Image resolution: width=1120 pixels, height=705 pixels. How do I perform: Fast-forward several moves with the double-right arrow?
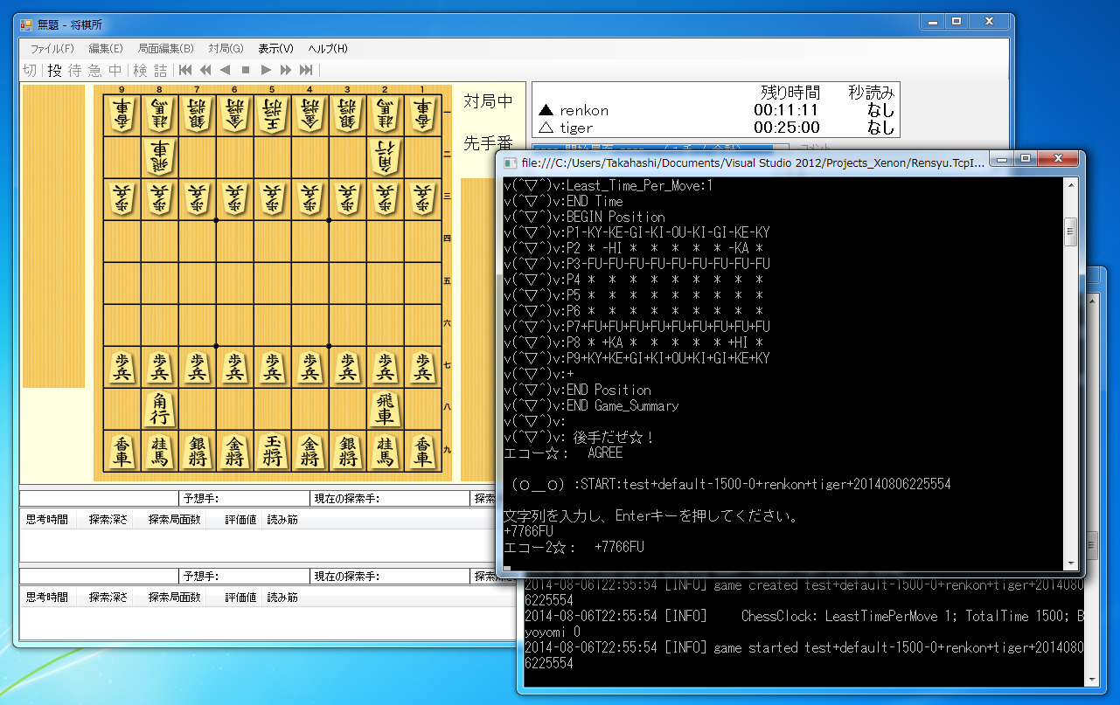click(286, 70)
